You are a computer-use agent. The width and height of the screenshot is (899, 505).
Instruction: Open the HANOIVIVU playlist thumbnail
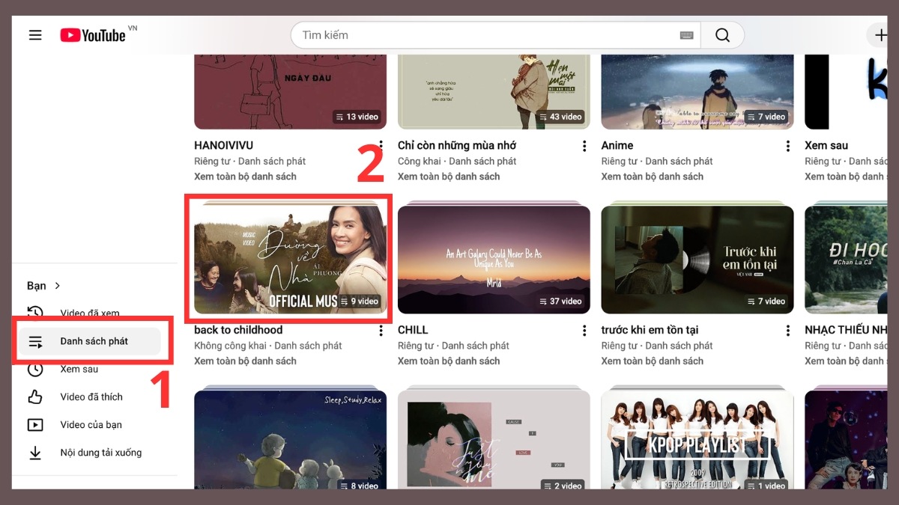pos(291,91)
